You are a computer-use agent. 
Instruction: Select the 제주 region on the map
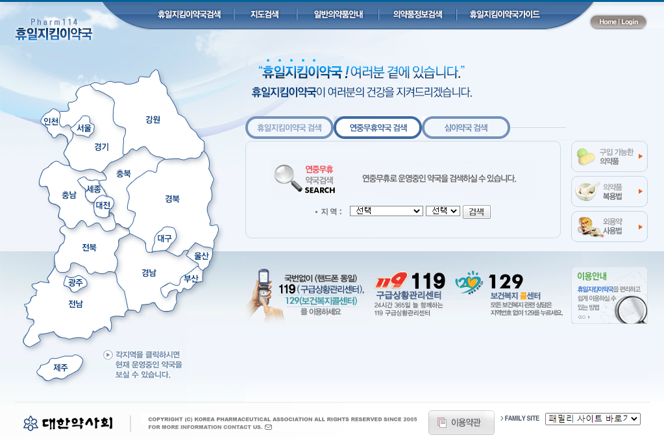tap(60, 368)
